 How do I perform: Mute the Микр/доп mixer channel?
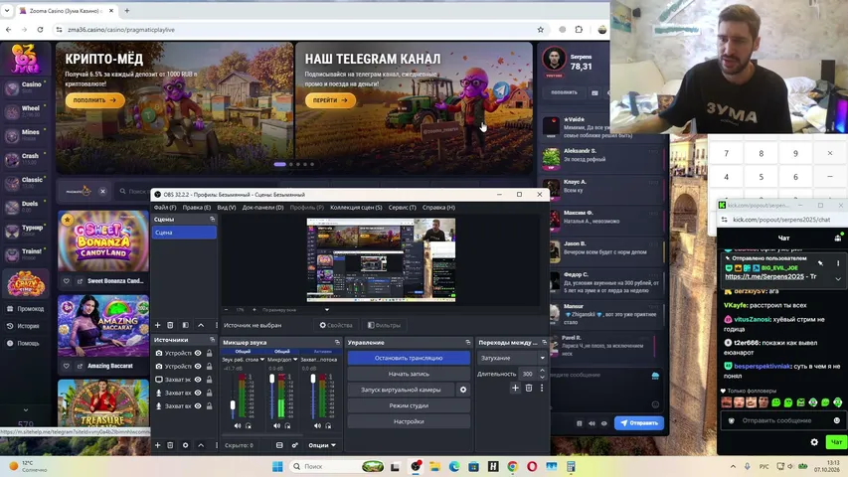[x=277, y=426]
